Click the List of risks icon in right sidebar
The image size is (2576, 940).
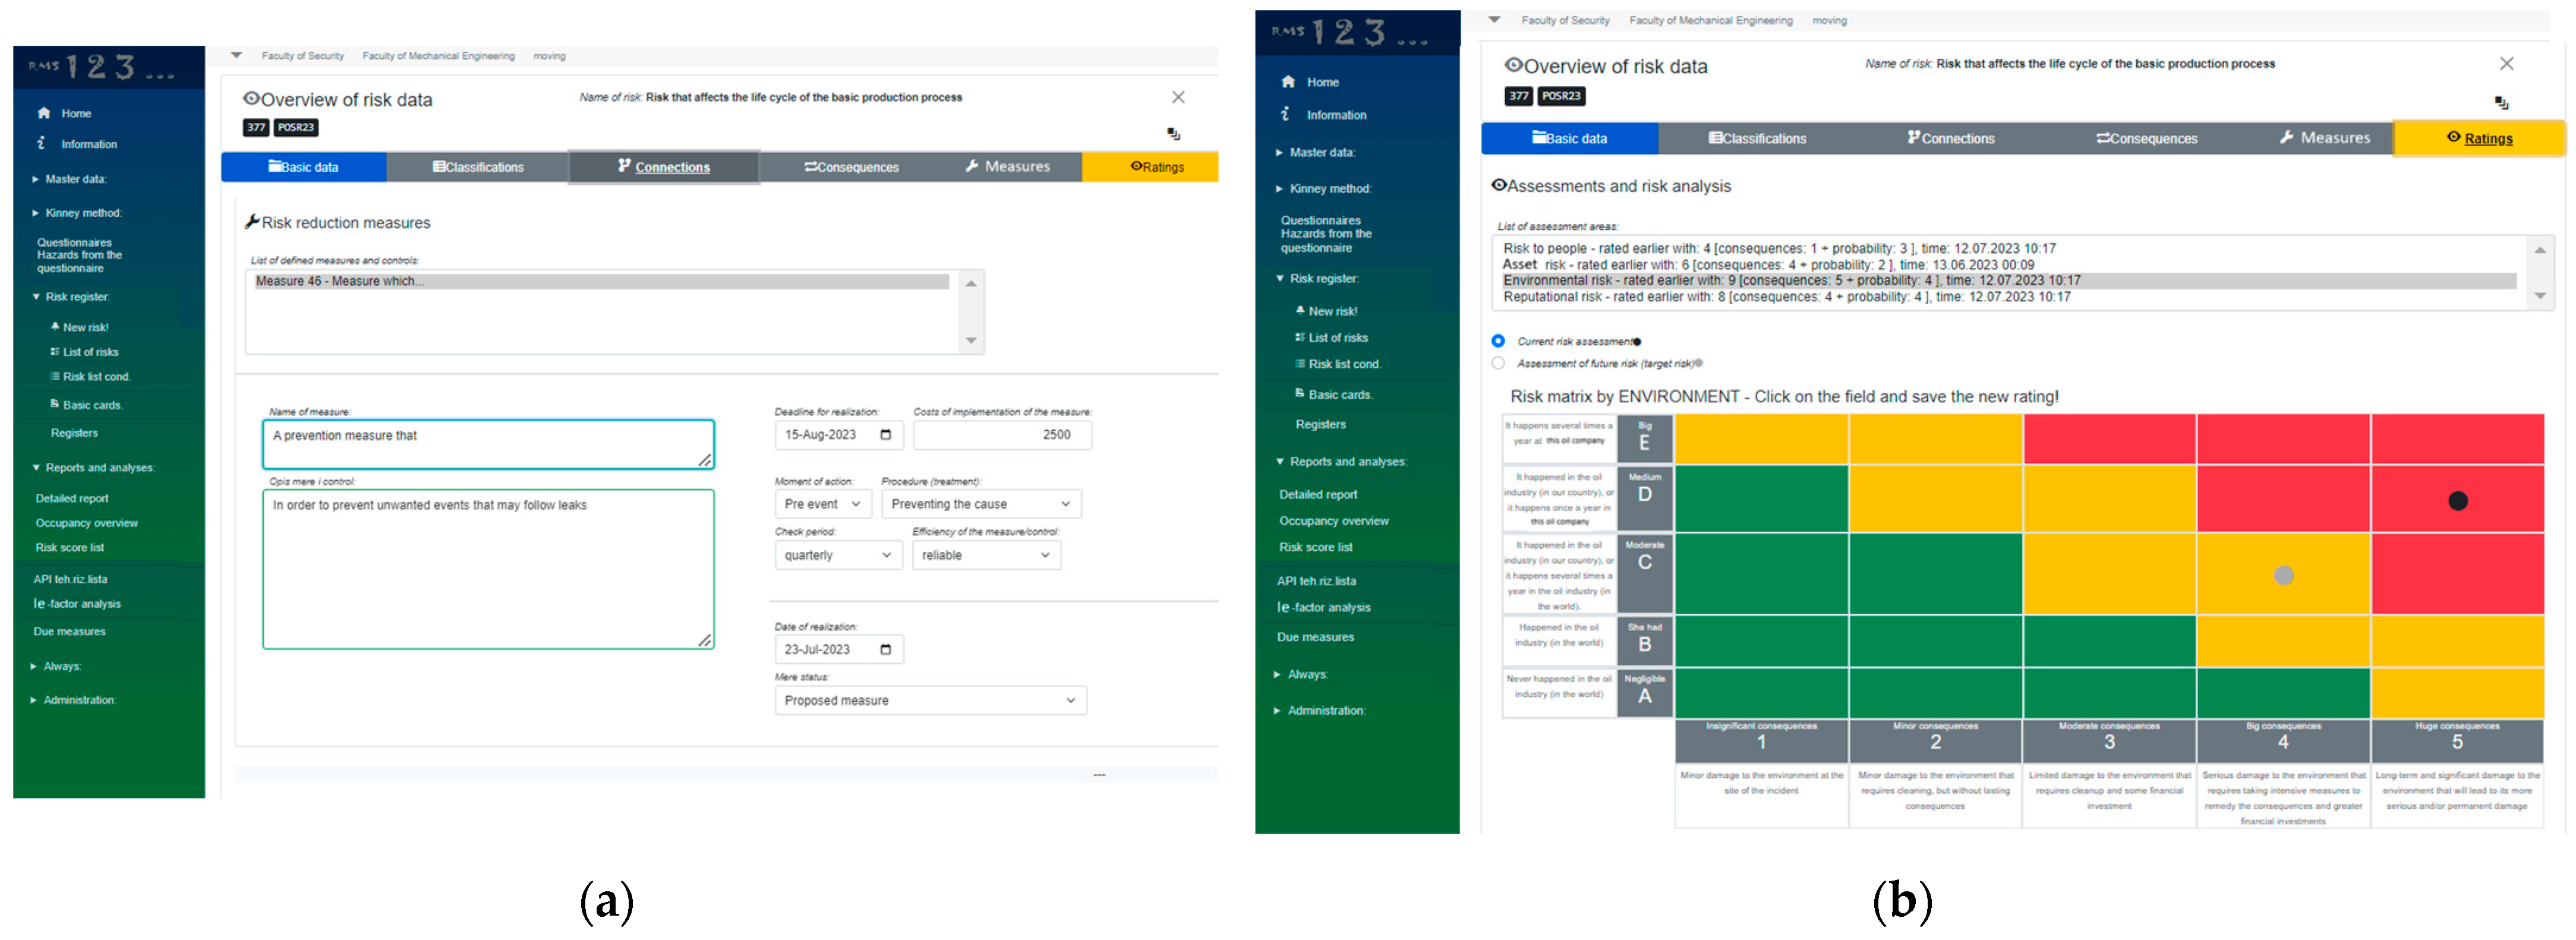coord(1299,338)
